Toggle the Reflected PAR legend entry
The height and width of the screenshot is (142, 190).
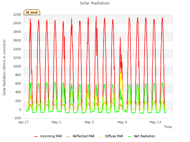coord(80,136)
